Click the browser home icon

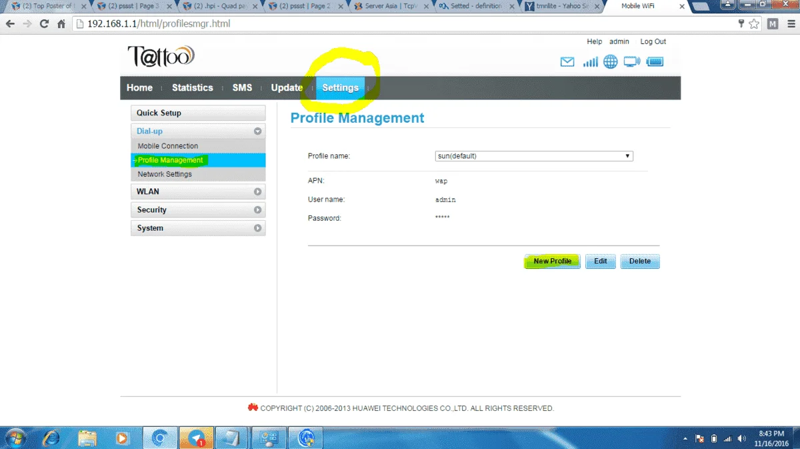[x=61, y=24]
